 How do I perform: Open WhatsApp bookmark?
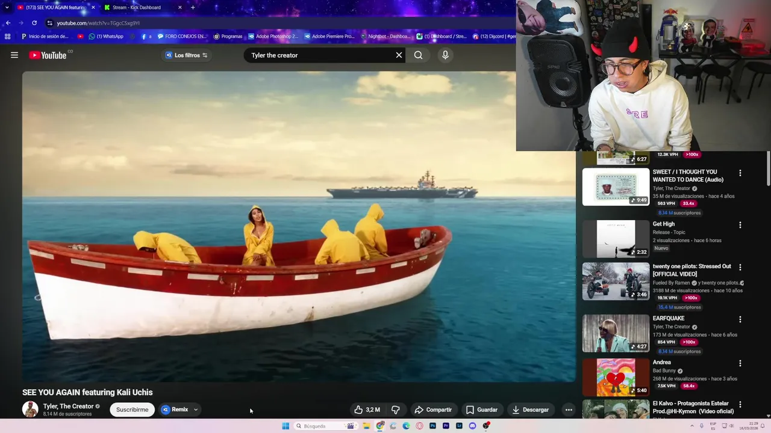pyautogui.click(x=105, y=36)
